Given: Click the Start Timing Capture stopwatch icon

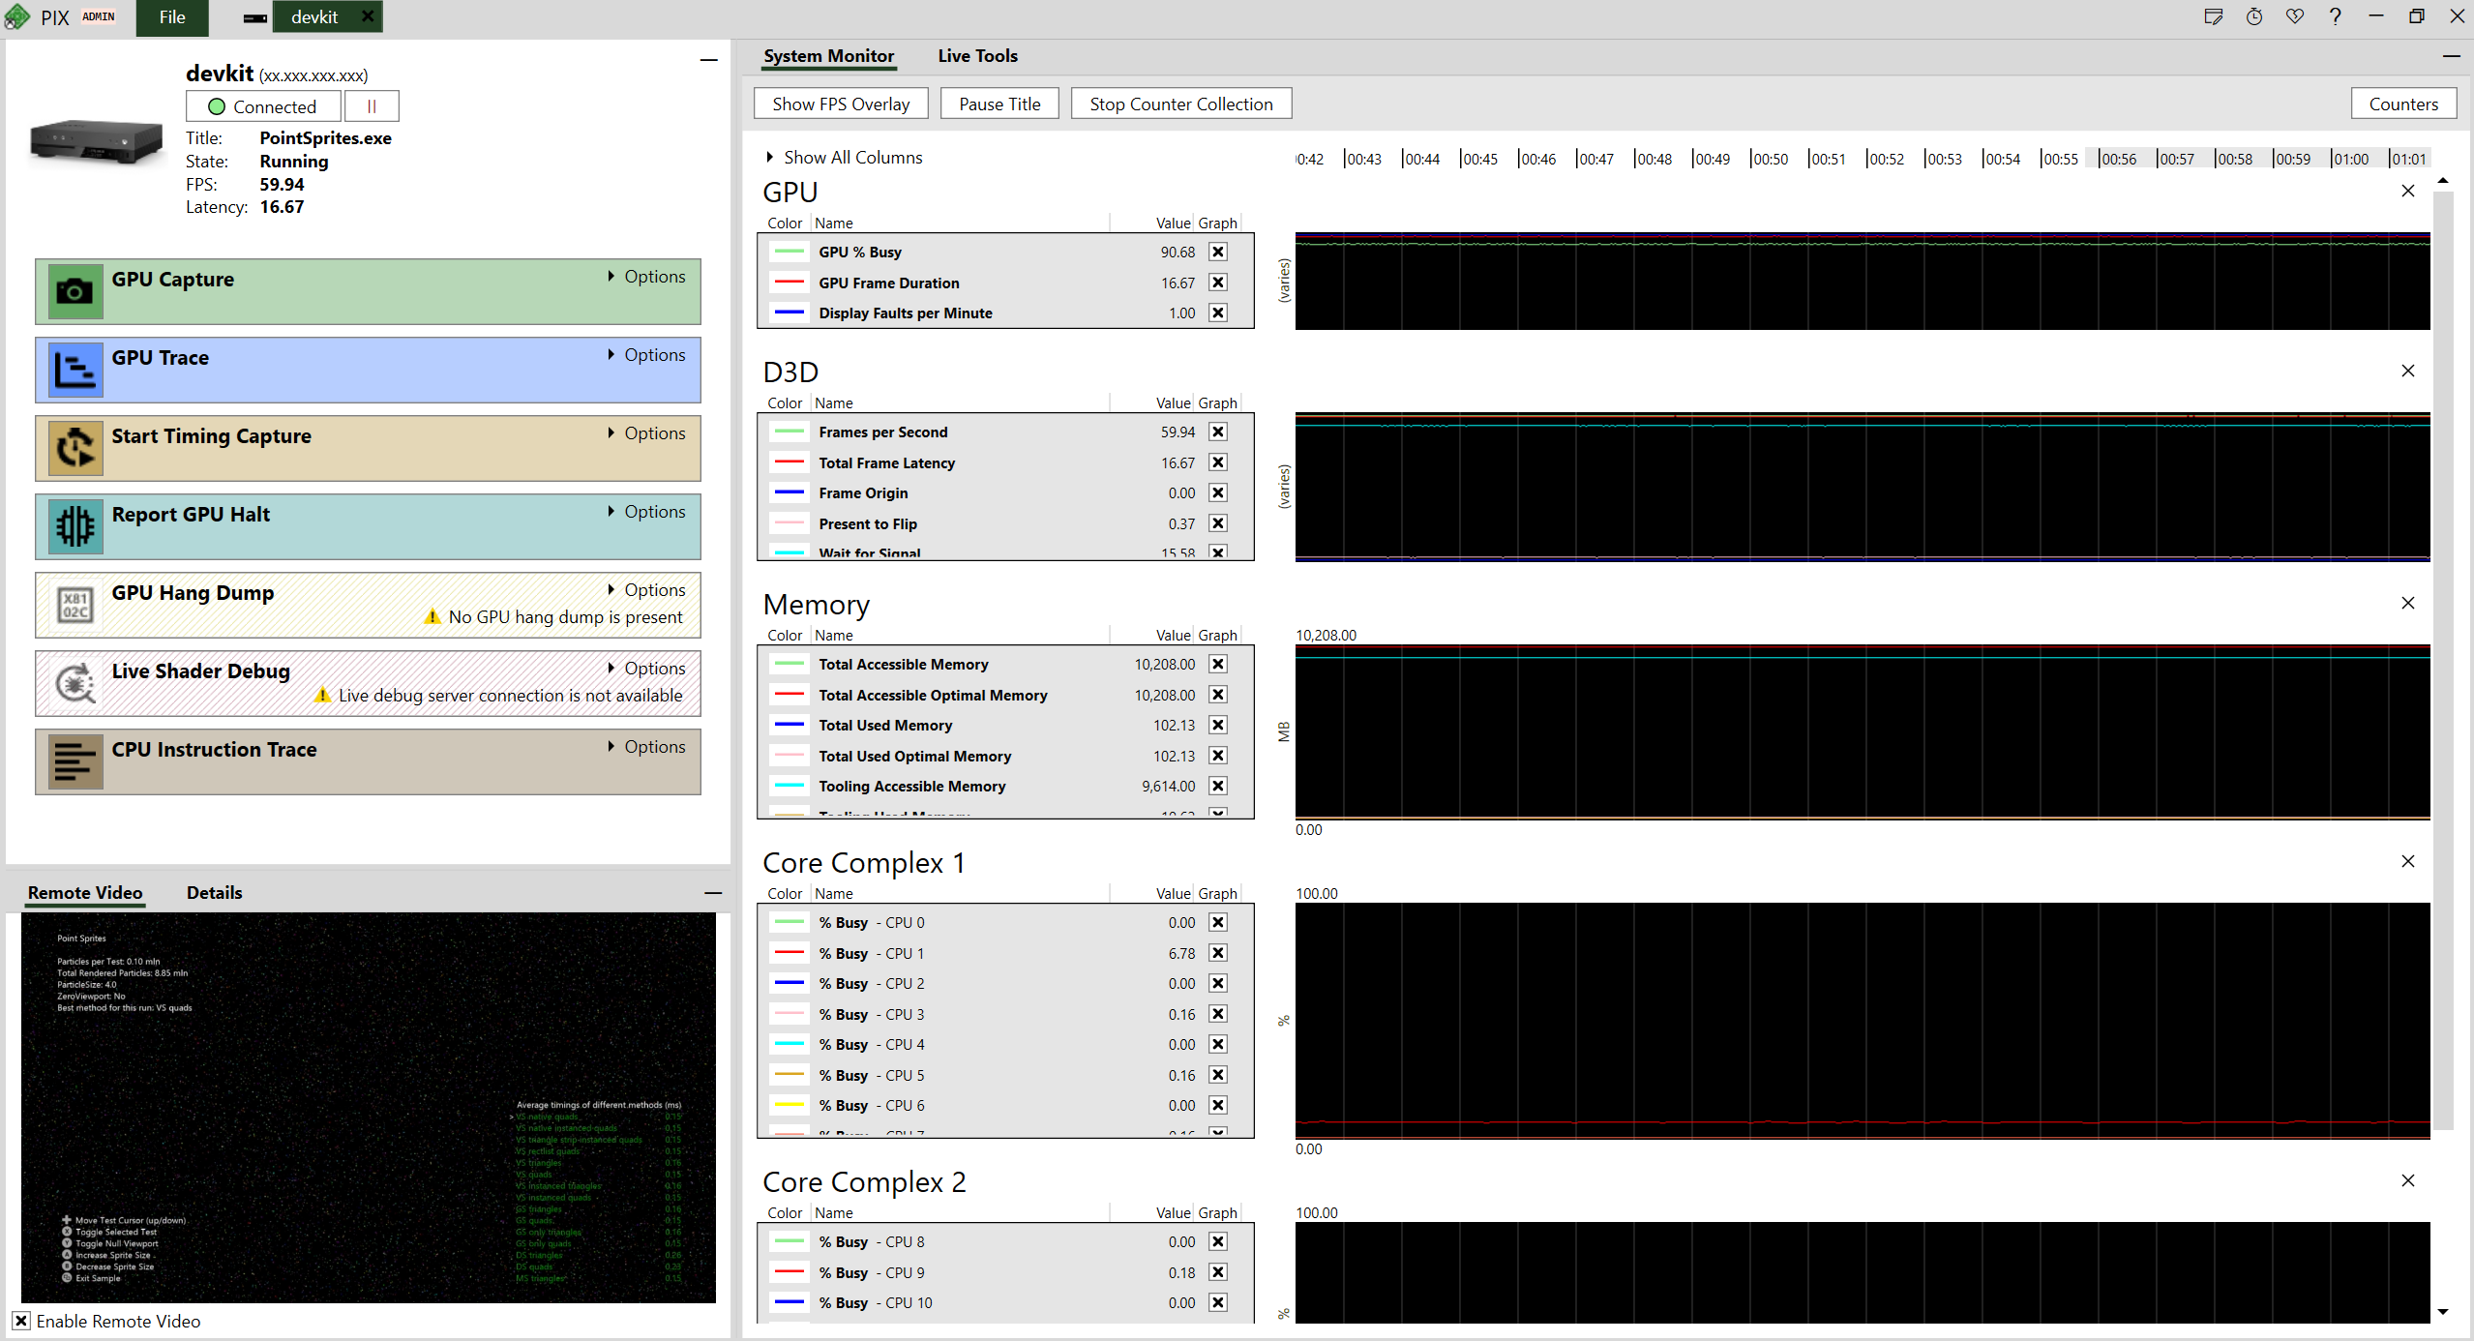Looking at the screenshot, I should [75, 448].
